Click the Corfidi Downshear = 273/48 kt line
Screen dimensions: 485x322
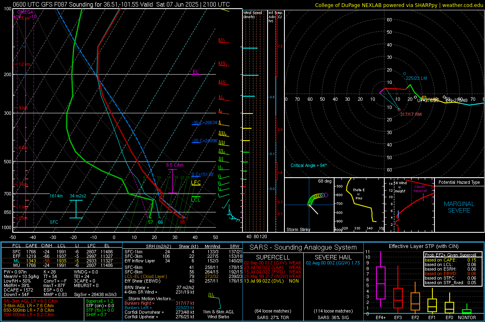click(x=159, y=312)
